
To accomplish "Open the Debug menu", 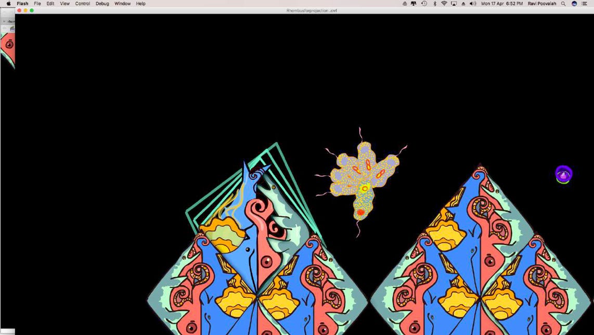I will (102, 4).
